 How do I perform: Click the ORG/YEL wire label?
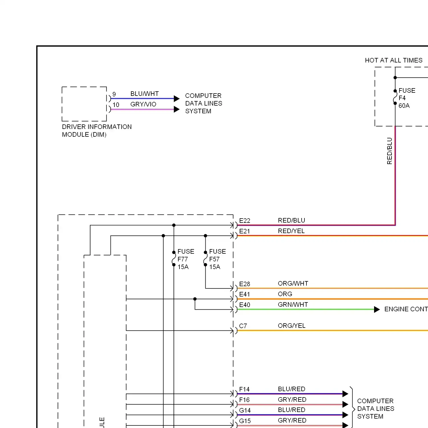point(292,326)
